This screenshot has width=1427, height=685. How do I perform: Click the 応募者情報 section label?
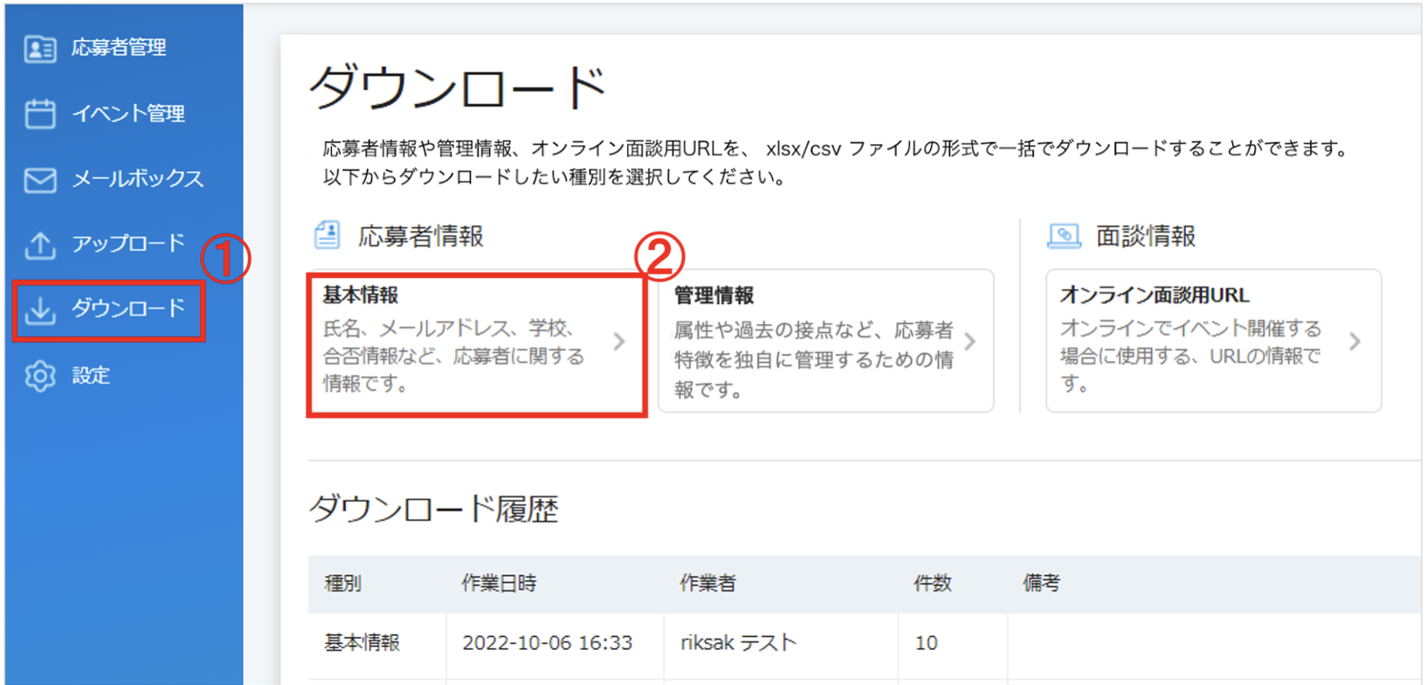(x=421, y=237)
